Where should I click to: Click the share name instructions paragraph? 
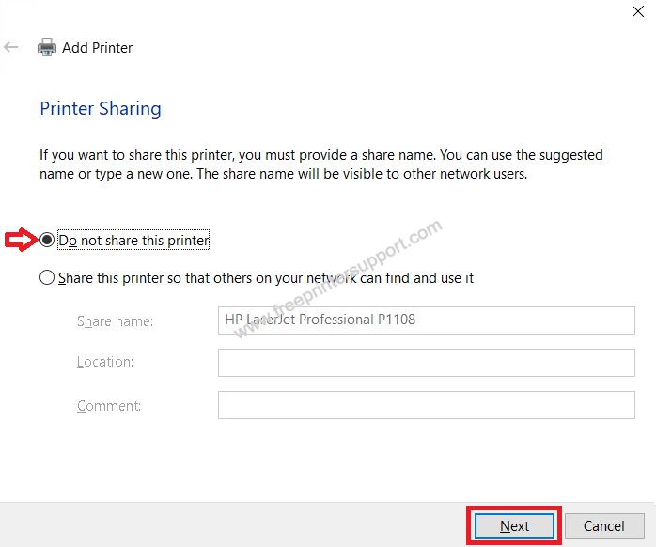[x=320, y=164]
